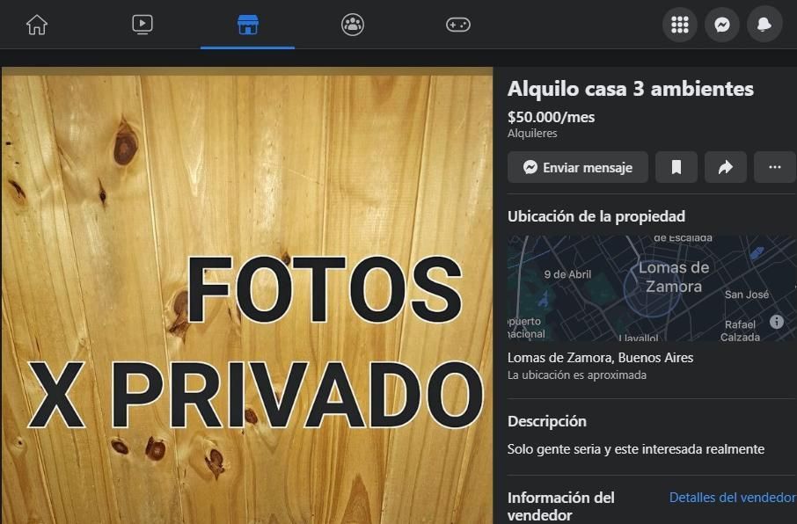Open the Groups icon in top navigation

(x=353, y=25)
